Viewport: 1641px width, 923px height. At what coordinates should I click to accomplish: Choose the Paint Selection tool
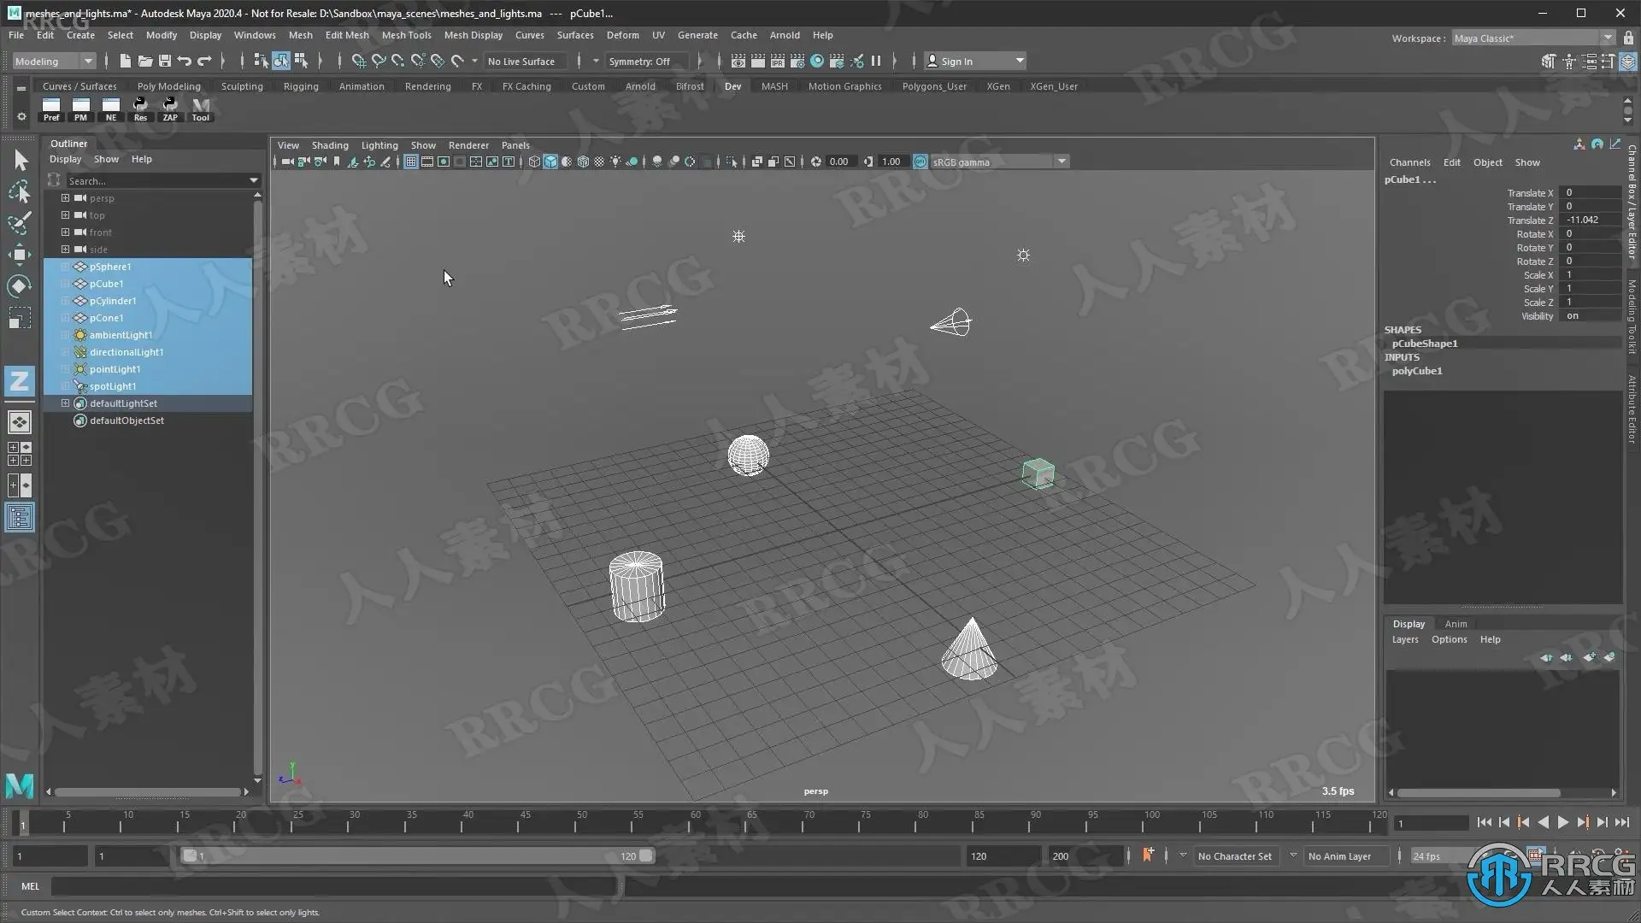tap(19, 223)
